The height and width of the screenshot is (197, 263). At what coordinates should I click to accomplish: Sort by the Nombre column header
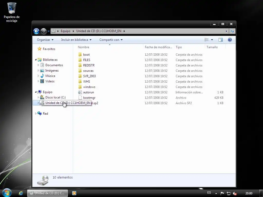(x=110, y=47)
